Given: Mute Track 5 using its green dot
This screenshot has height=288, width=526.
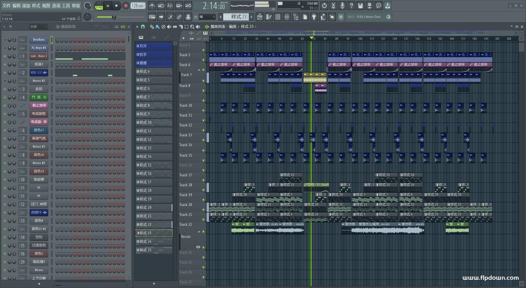Looking at the screenshot, I should tap(203, 60).
